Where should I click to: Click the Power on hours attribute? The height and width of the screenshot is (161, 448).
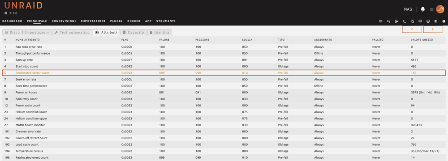[26, 93]
